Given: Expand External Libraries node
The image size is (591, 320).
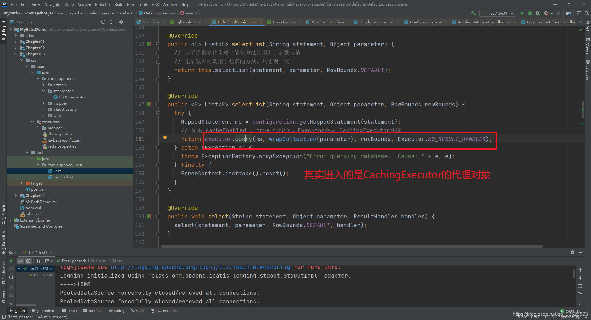Looking at the screenshot, I should point(10,220).
